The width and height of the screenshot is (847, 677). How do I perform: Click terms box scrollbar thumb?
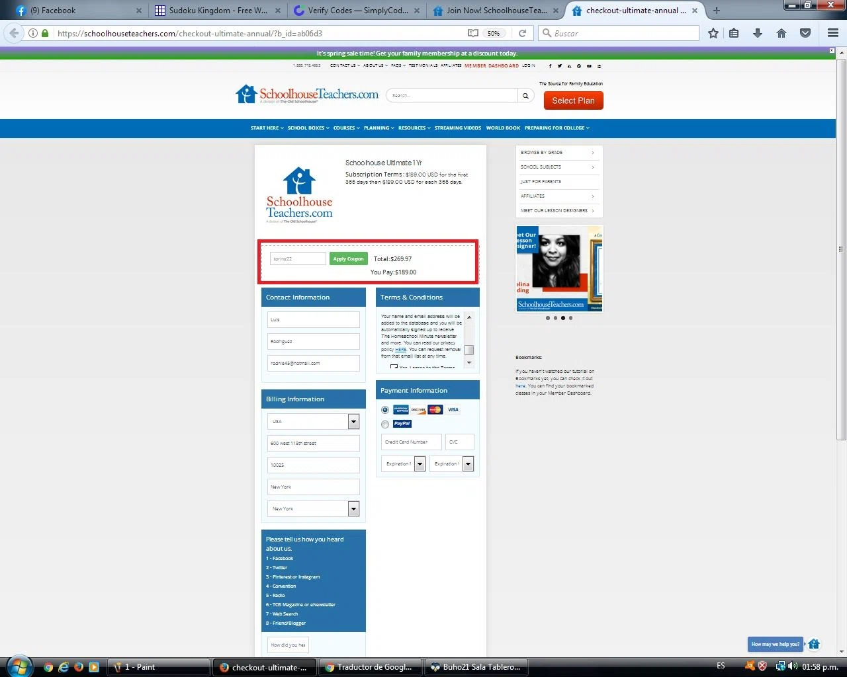point(468,350)
